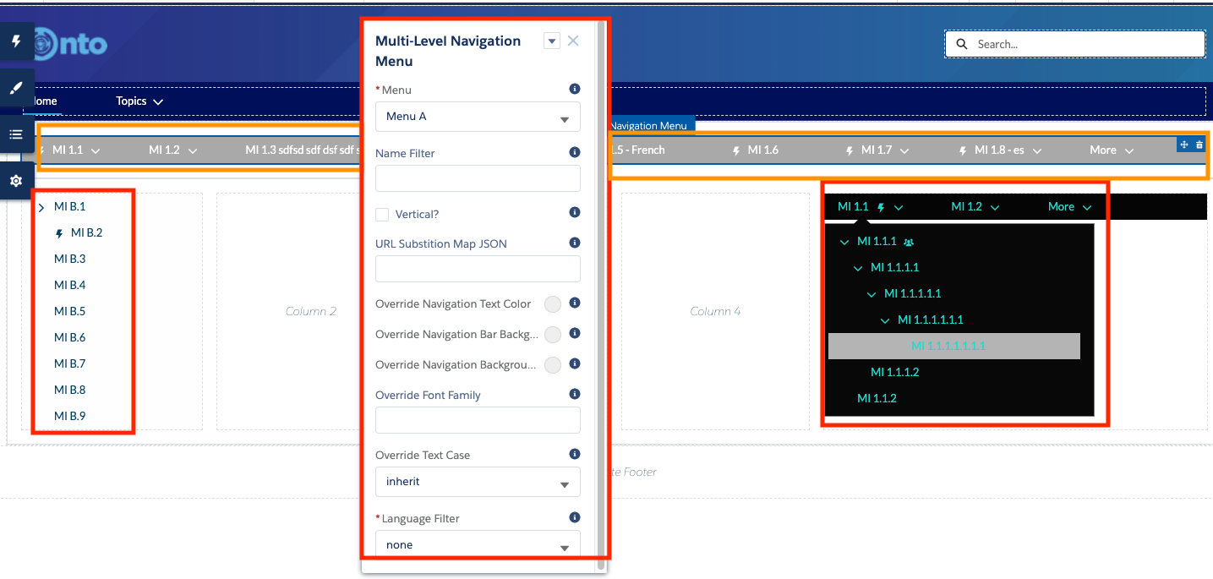Expand the MI B.1 tree item
The height and width of the screenshot is (579, 1213).
41,207
